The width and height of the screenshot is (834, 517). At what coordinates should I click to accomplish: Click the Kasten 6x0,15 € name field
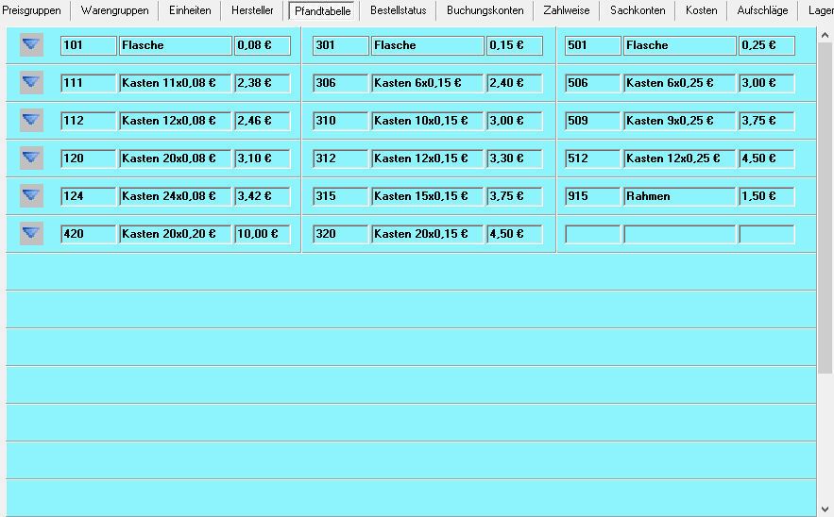[x=428, y=83]
